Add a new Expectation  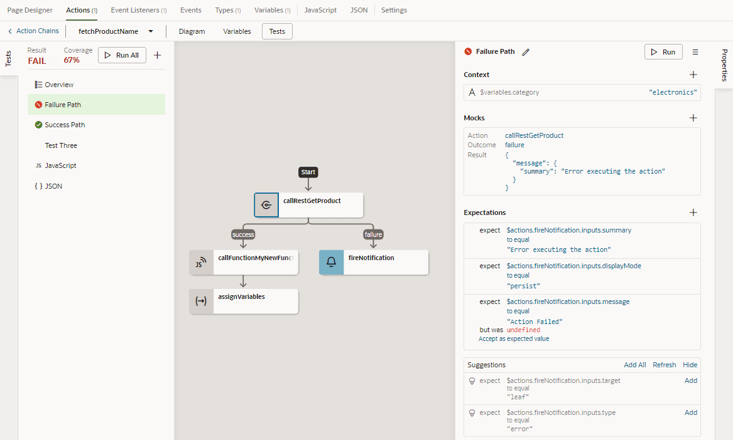pos(693,212)
